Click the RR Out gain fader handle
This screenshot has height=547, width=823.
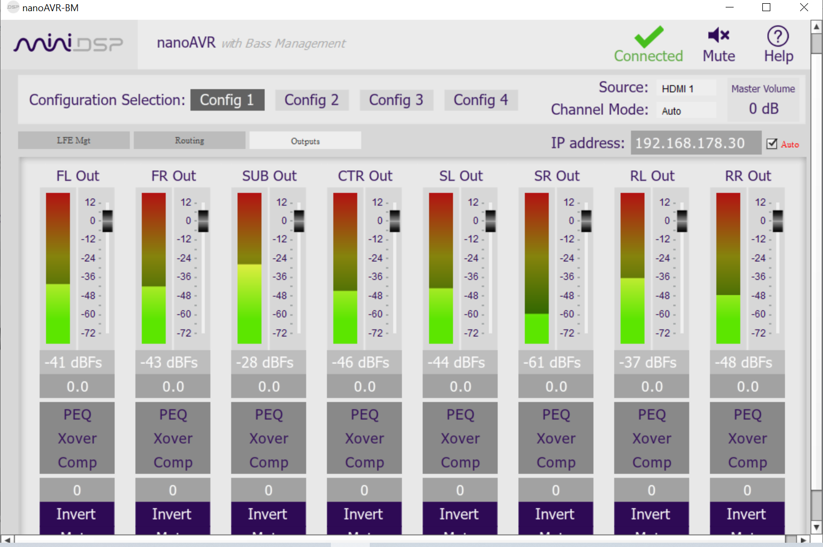point(778,221)
